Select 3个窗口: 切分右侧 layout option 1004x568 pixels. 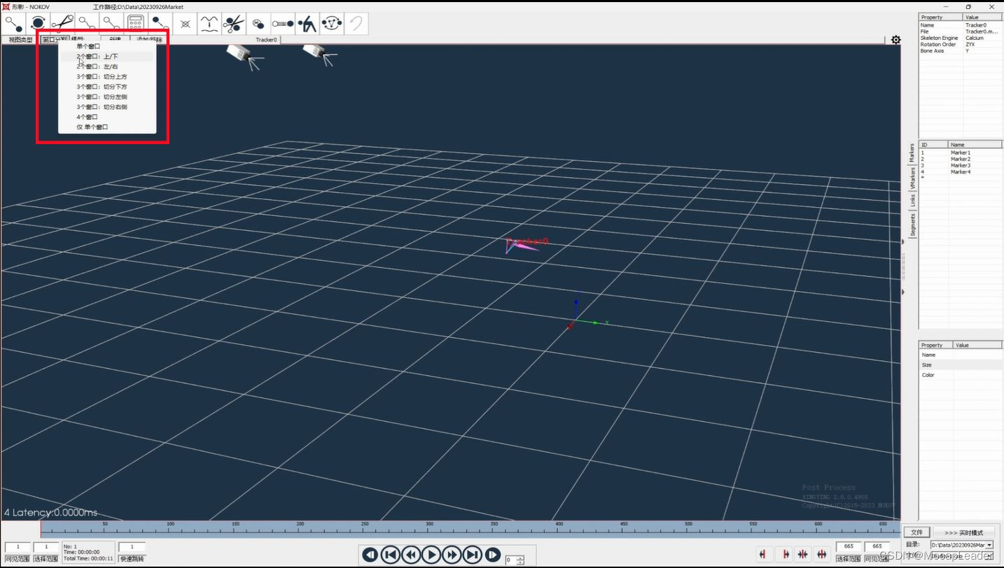tap(106, 107)
